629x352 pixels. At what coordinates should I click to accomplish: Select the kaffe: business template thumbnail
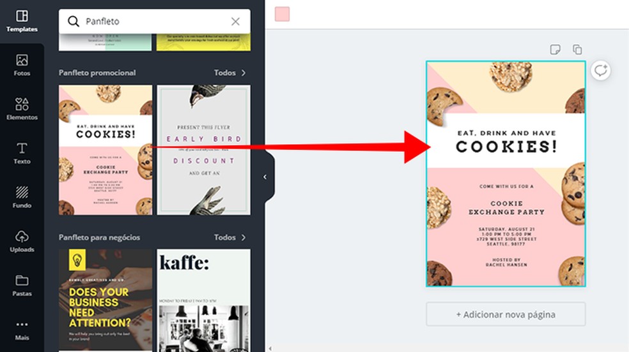[x=204, y=300]
